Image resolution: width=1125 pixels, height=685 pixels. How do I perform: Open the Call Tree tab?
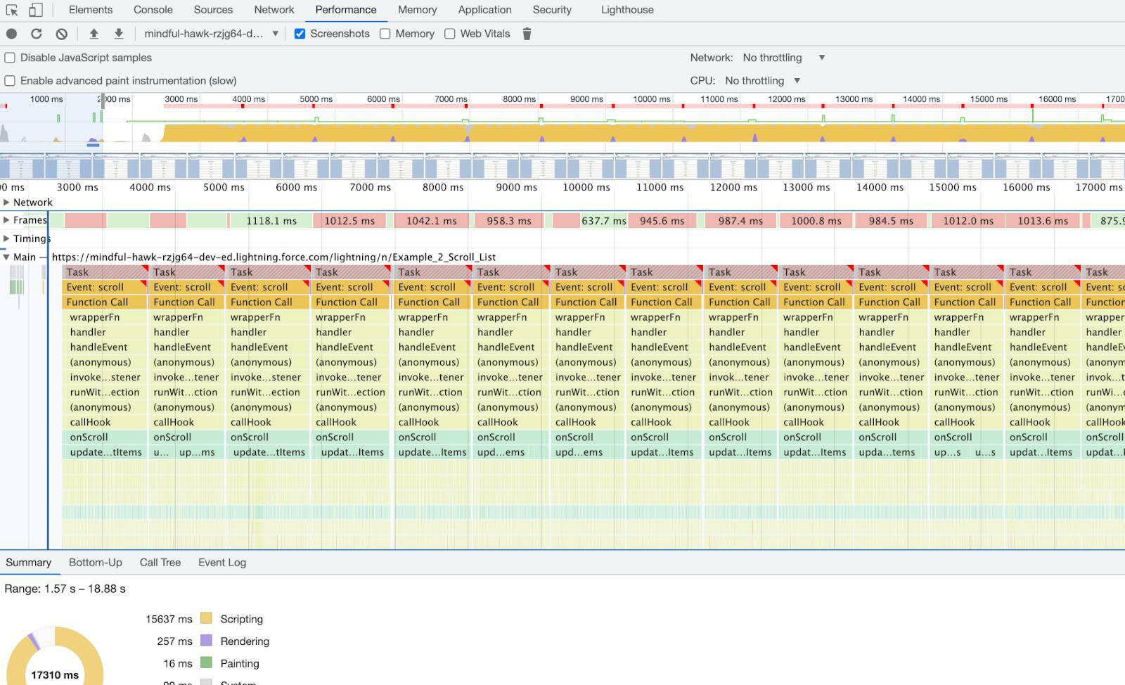pyautogui.click(x=160, y=563)
